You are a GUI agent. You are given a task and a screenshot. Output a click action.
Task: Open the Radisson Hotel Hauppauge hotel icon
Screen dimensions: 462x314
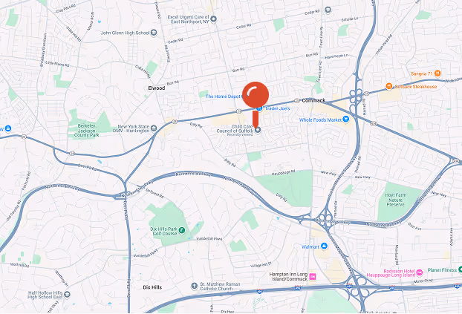point(420,272)
